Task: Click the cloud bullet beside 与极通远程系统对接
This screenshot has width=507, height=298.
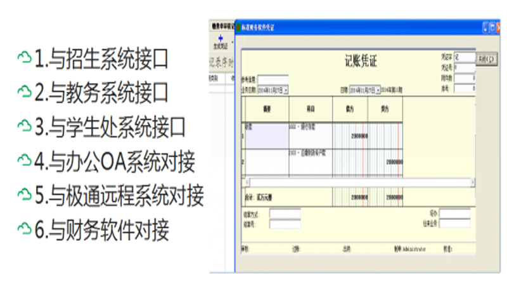Action: coord(25,195)
